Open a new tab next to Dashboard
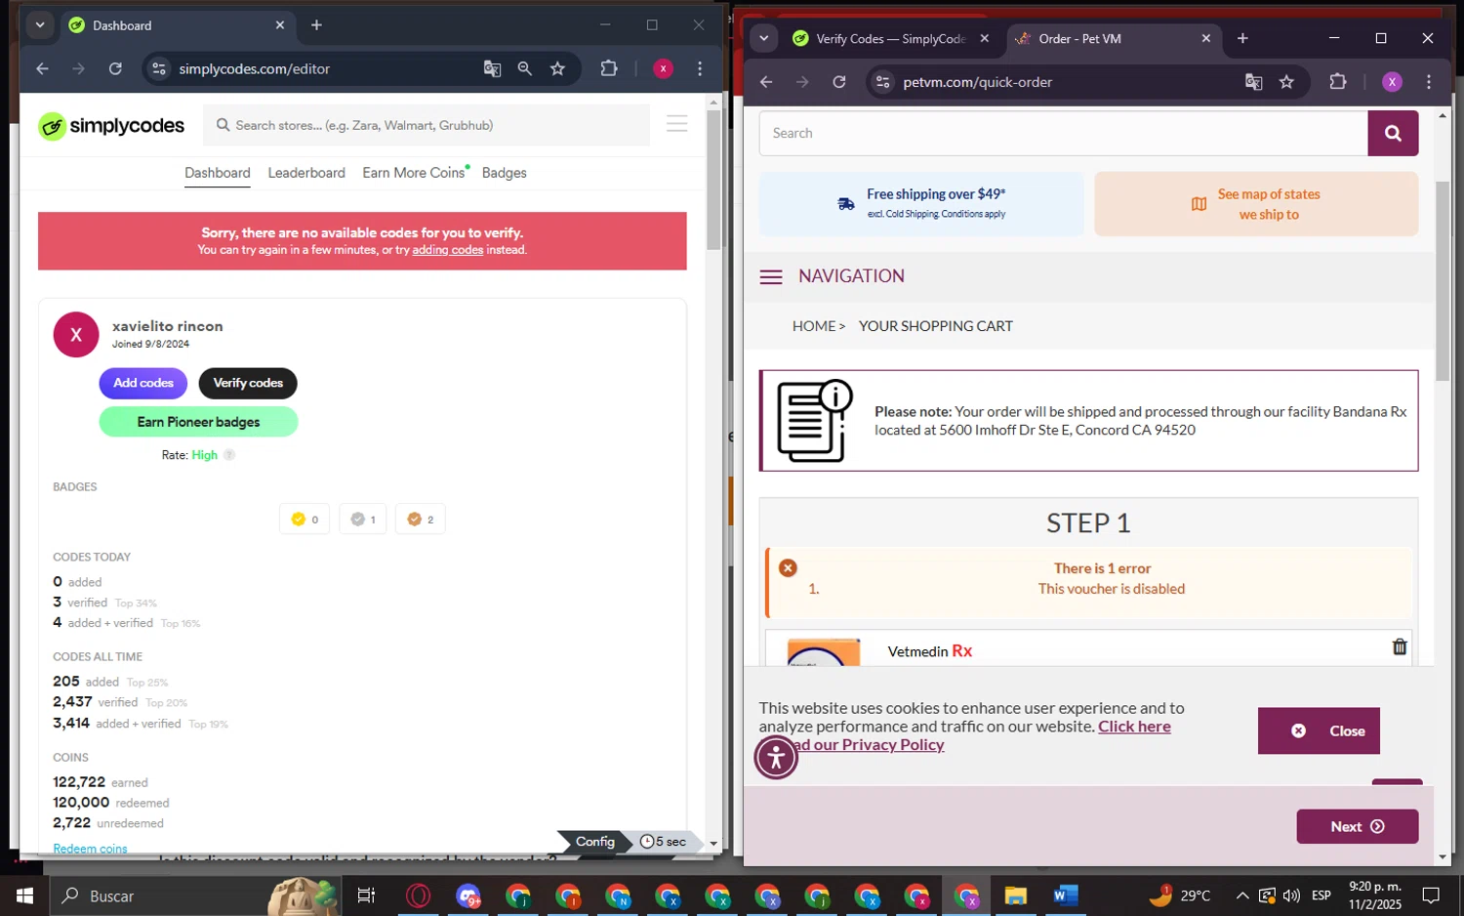This screenshot has height=916, width=1464. (316, 25)
